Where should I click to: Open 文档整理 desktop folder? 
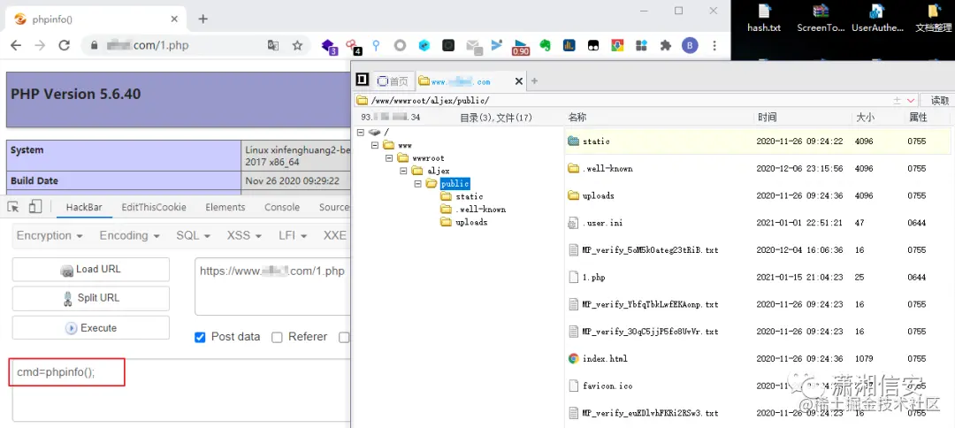[933, 19]
